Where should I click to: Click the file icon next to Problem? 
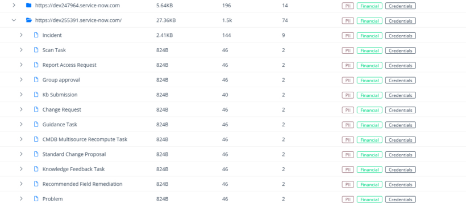(36, 199)
